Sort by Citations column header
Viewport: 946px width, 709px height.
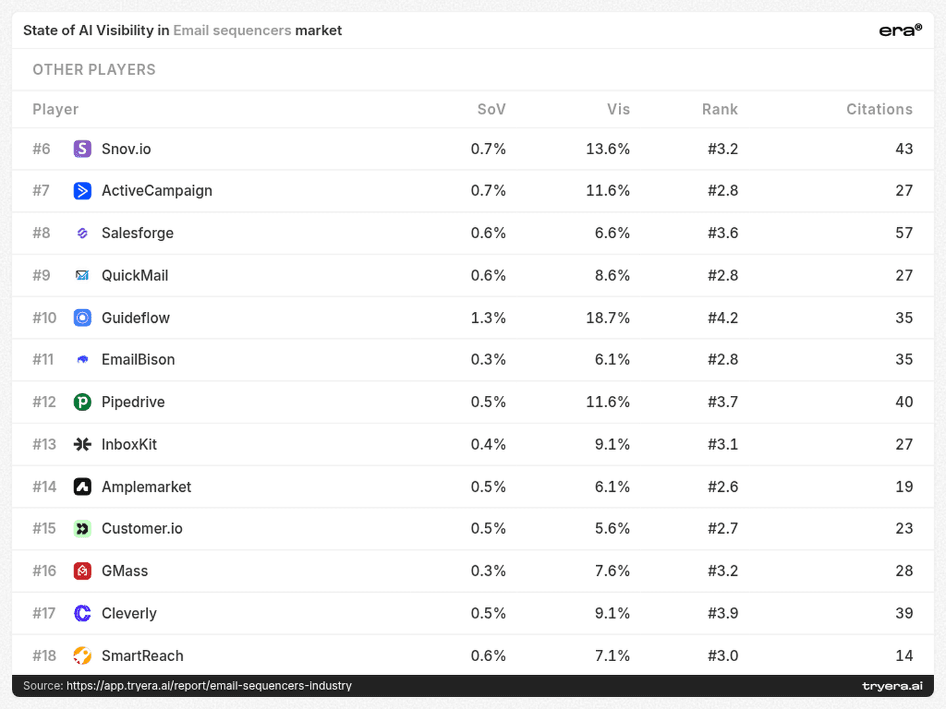click(x=879, y=110)
